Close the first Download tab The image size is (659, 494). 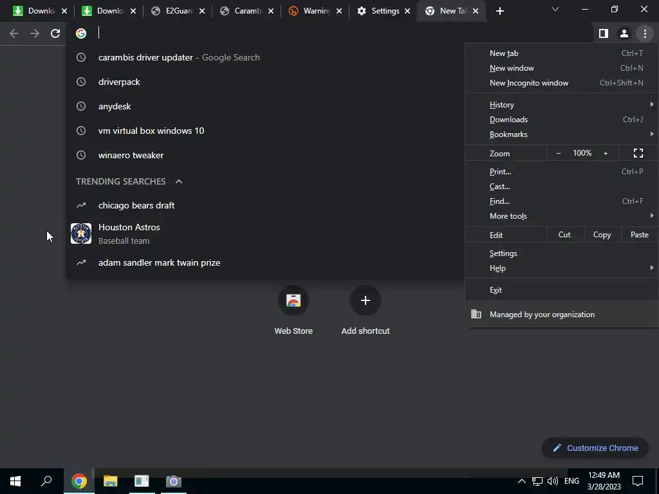point(64,12)
